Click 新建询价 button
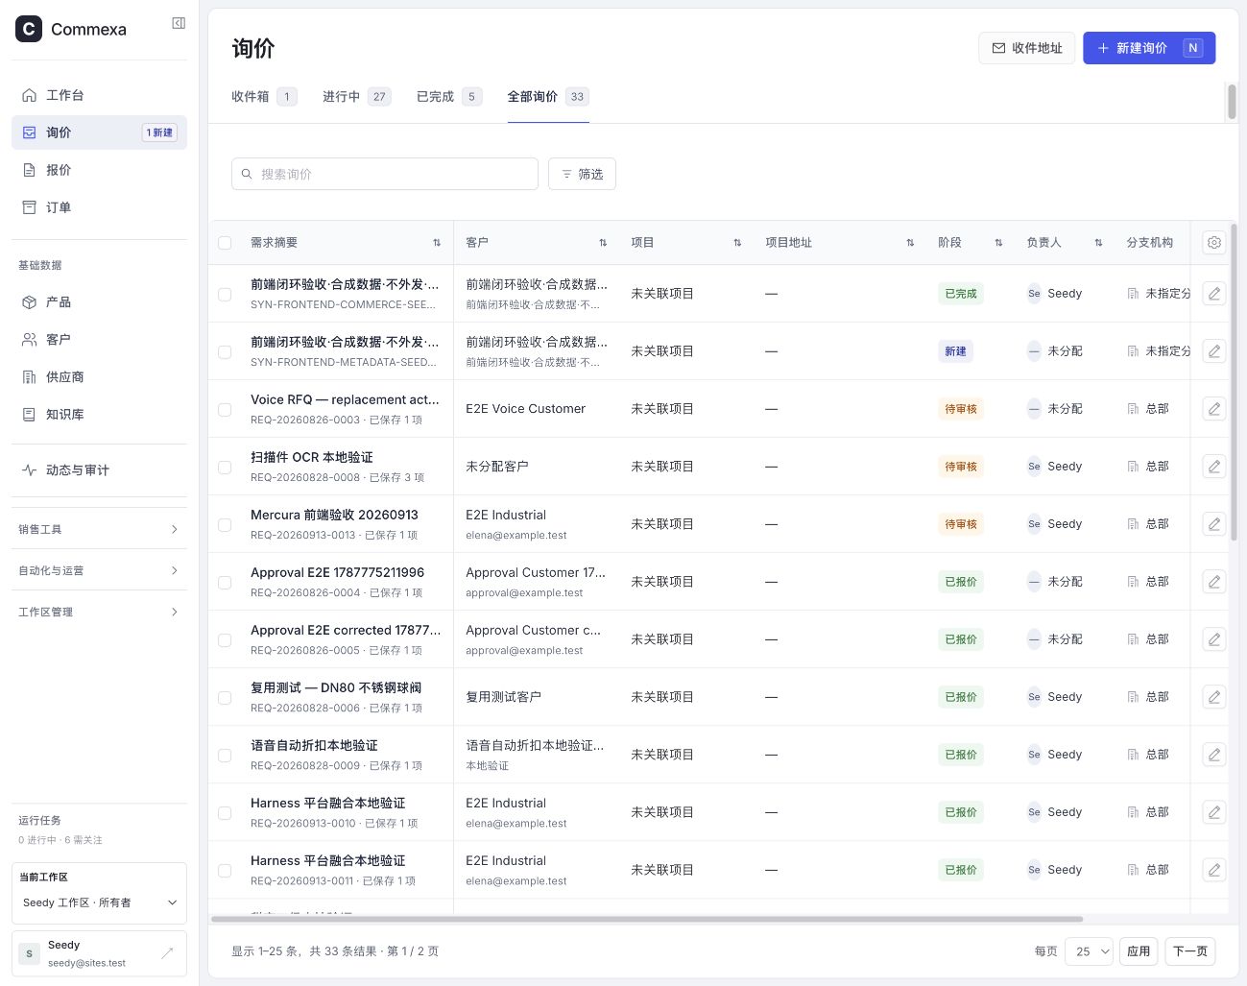This screenshot has height=986, width=1247. [1149, 48]
